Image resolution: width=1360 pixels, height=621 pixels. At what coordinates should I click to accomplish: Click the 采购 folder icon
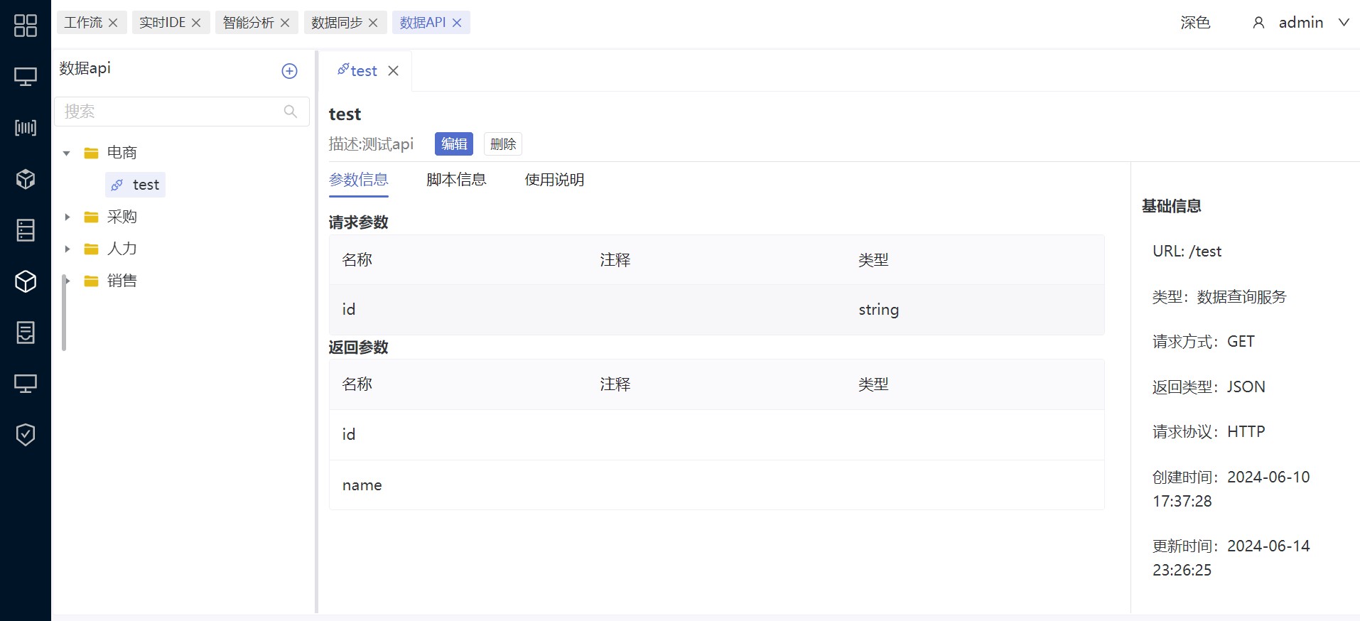[x=91, y=217]
